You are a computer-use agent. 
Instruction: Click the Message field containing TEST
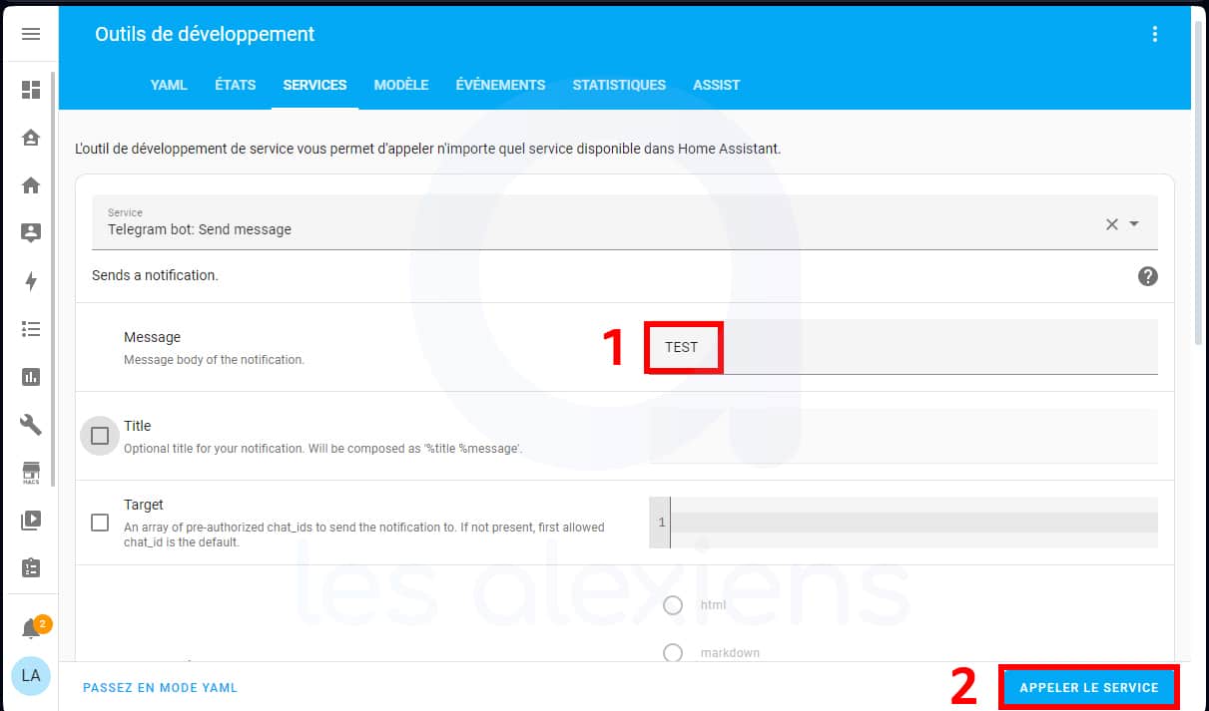[683, 347]
